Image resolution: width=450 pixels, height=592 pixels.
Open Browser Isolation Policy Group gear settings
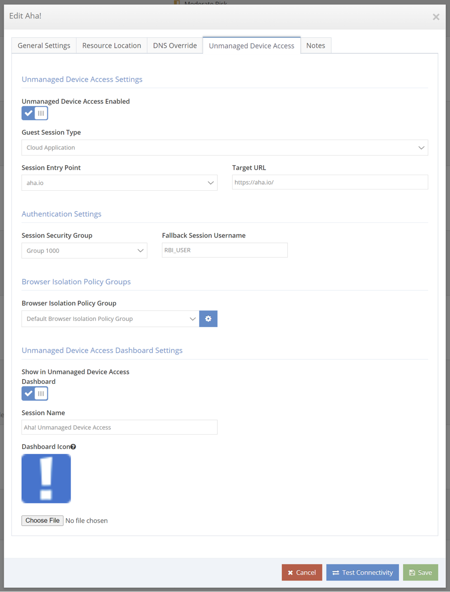point(208,319)
